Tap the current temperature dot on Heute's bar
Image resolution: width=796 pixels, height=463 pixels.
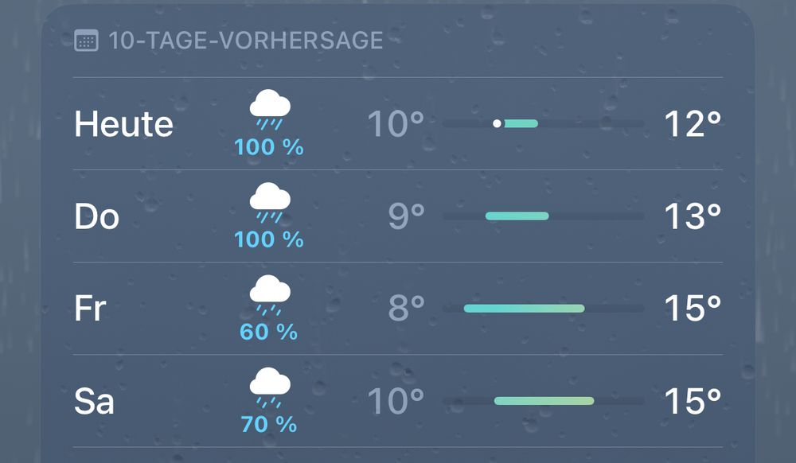coord(496,123)
